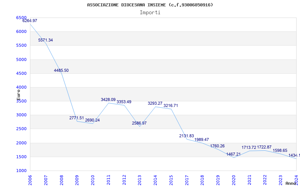Click the data label 5571.34

pos(45,40)
